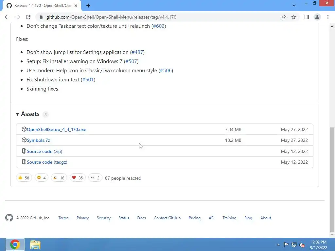Image resolution: width=335 pixels, height=251 pixels.
Task: Open the Blog footer link
Action: pyautogui.click(x=248, y=218)
